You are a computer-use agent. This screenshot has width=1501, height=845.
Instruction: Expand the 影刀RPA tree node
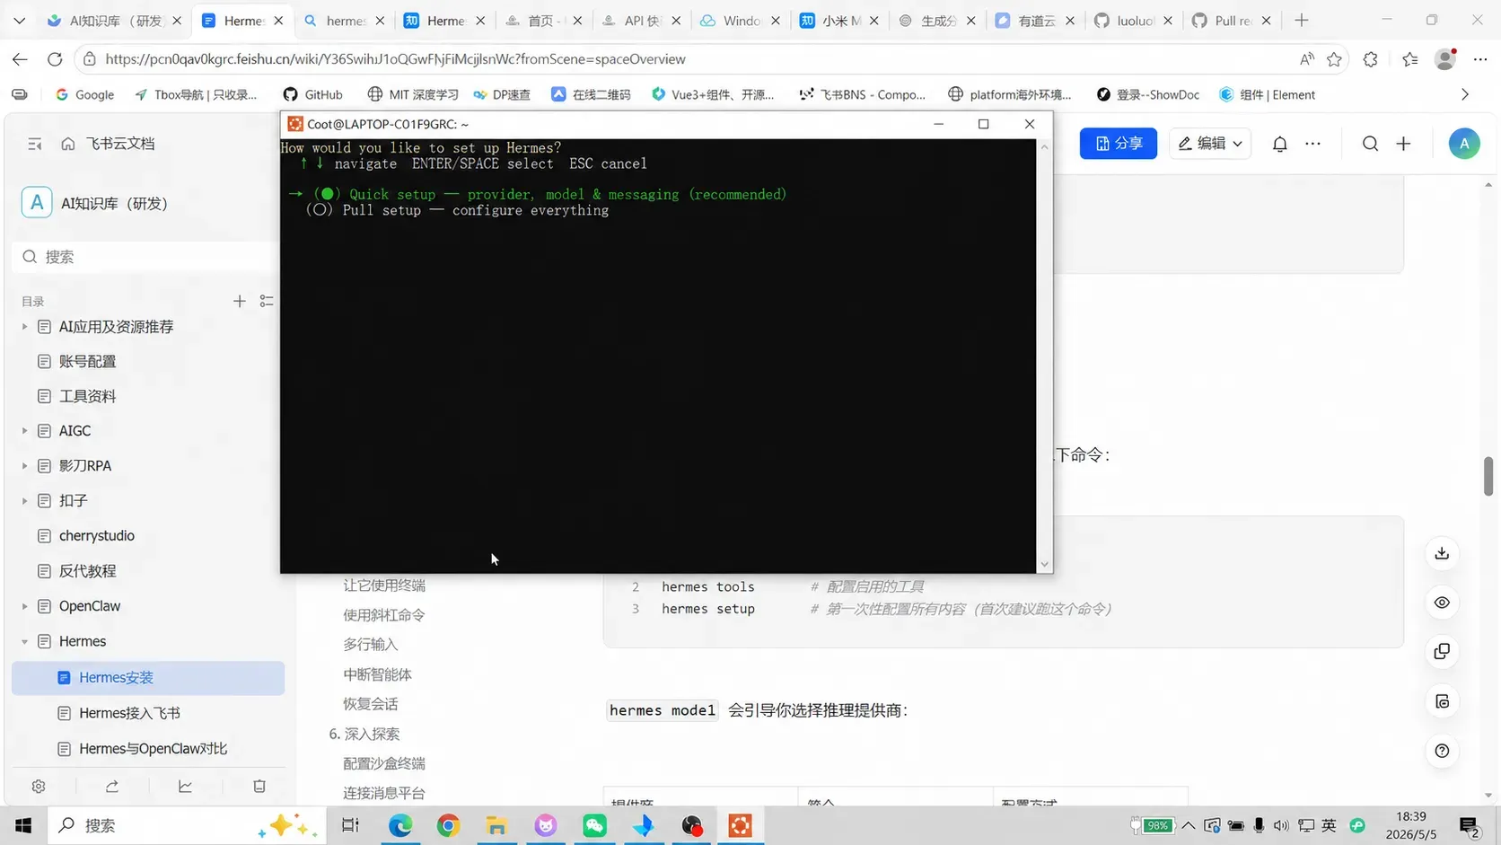[x=24, y=466]
